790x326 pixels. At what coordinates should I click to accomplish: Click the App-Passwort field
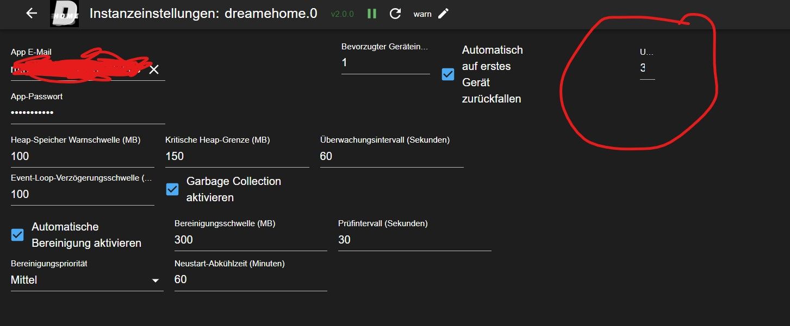coord(87,113)
